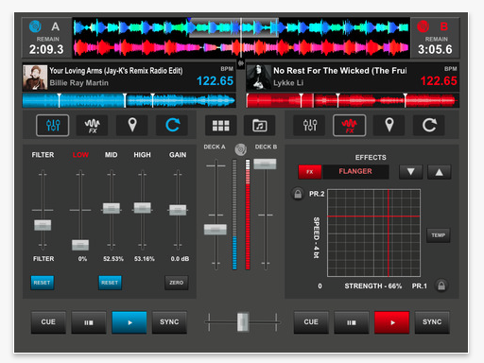Click the TEMP effects button
Viewport: 484px width, 363px height.
coord(439,235)
